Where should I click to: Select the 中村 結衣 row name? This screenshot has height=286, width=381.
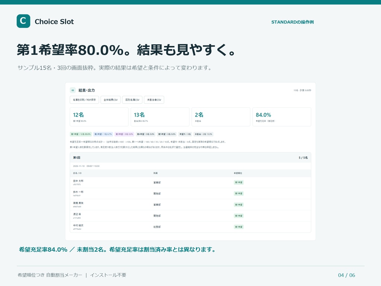tap(78, 225)
